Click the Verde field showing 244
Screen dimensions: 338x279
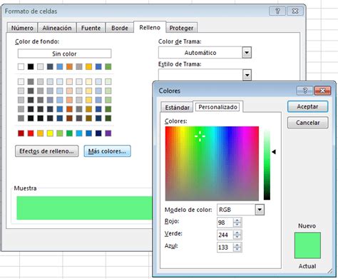(225, 235)
